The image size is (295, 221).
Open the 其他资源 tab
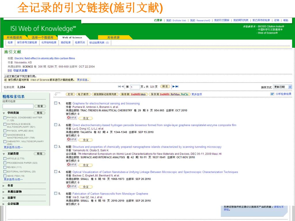point(114,37)
